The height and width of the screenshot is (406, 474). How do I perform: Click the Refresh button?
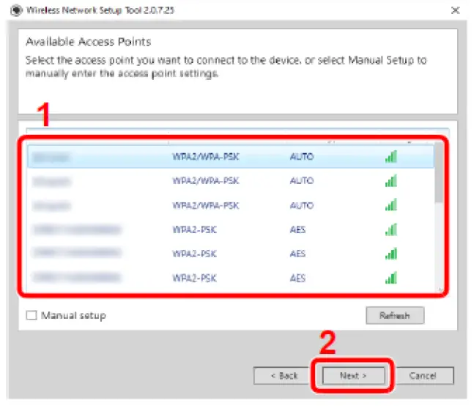point(395,316)
